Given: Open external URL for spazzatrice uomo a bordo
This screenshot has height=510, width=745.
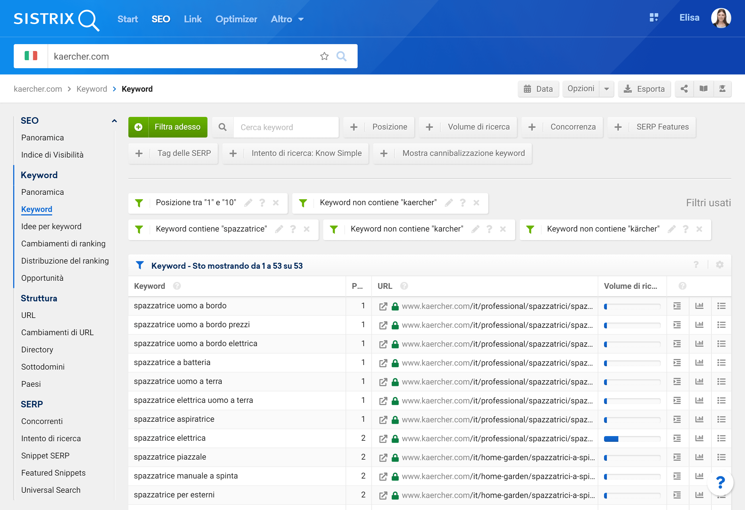Looking at the screenshot, I should (383, 306).
